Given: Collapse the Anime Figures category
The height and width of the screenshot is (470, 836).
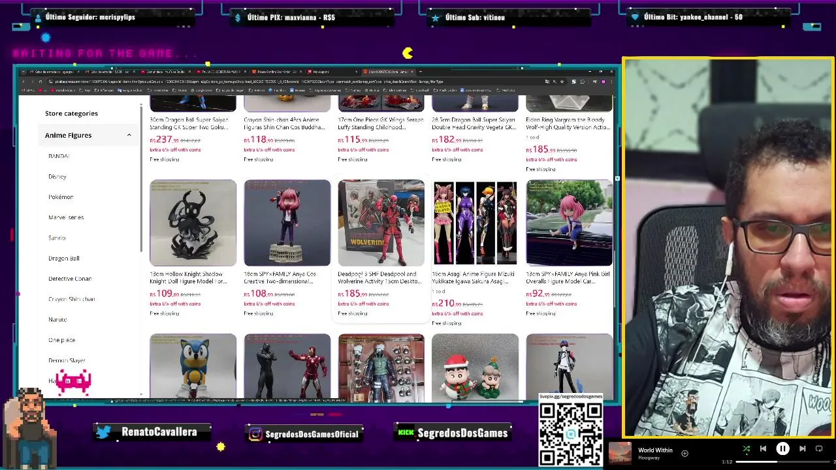Looking at the screenshot, I should coord(129,135).
